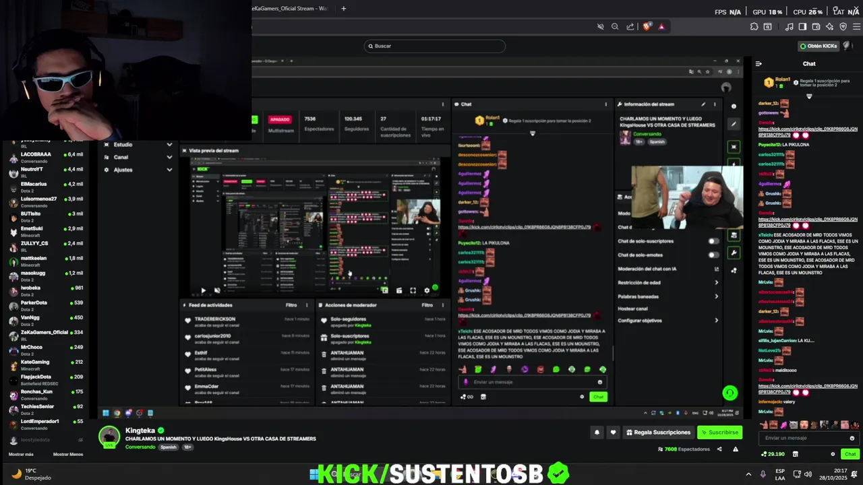Click Obtén KICKs button

click(x=818, y=46)
